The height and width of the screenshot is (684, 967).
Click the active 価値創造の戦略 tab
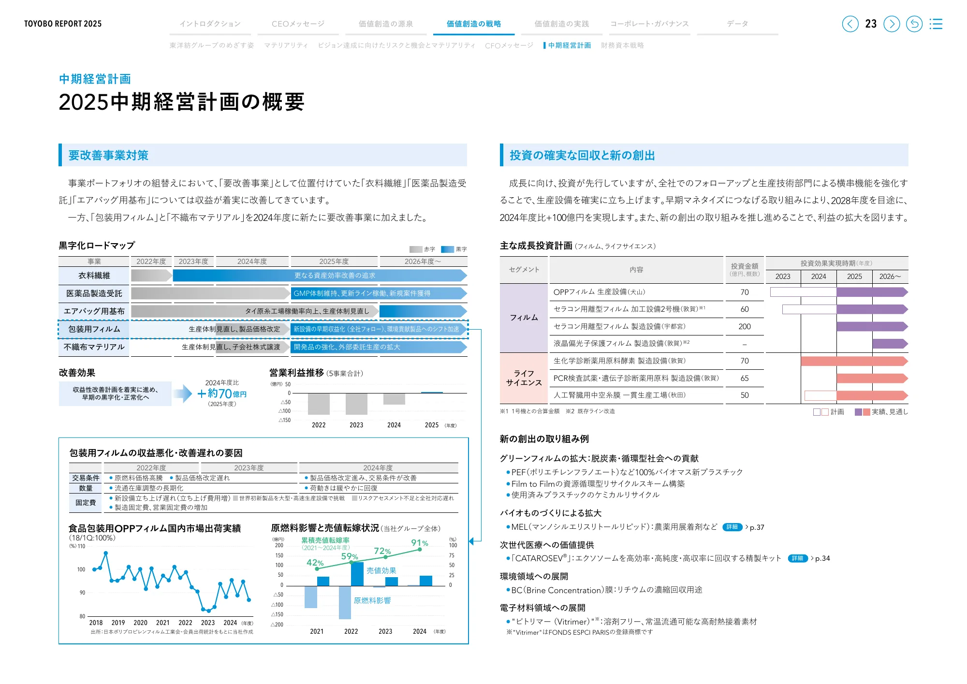click(x=474, y=23)
